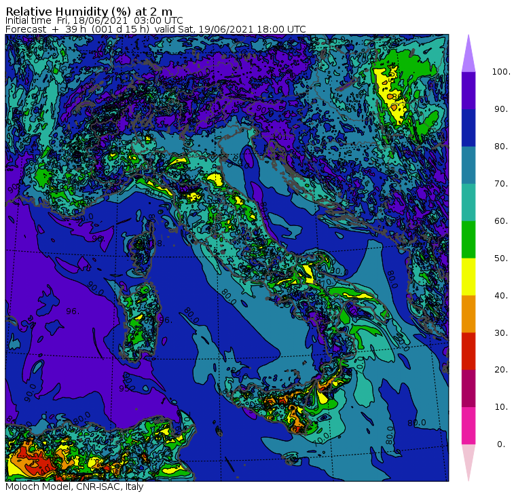
Task: Click the '20.' legend scale label
Action: tap(501, 370)
